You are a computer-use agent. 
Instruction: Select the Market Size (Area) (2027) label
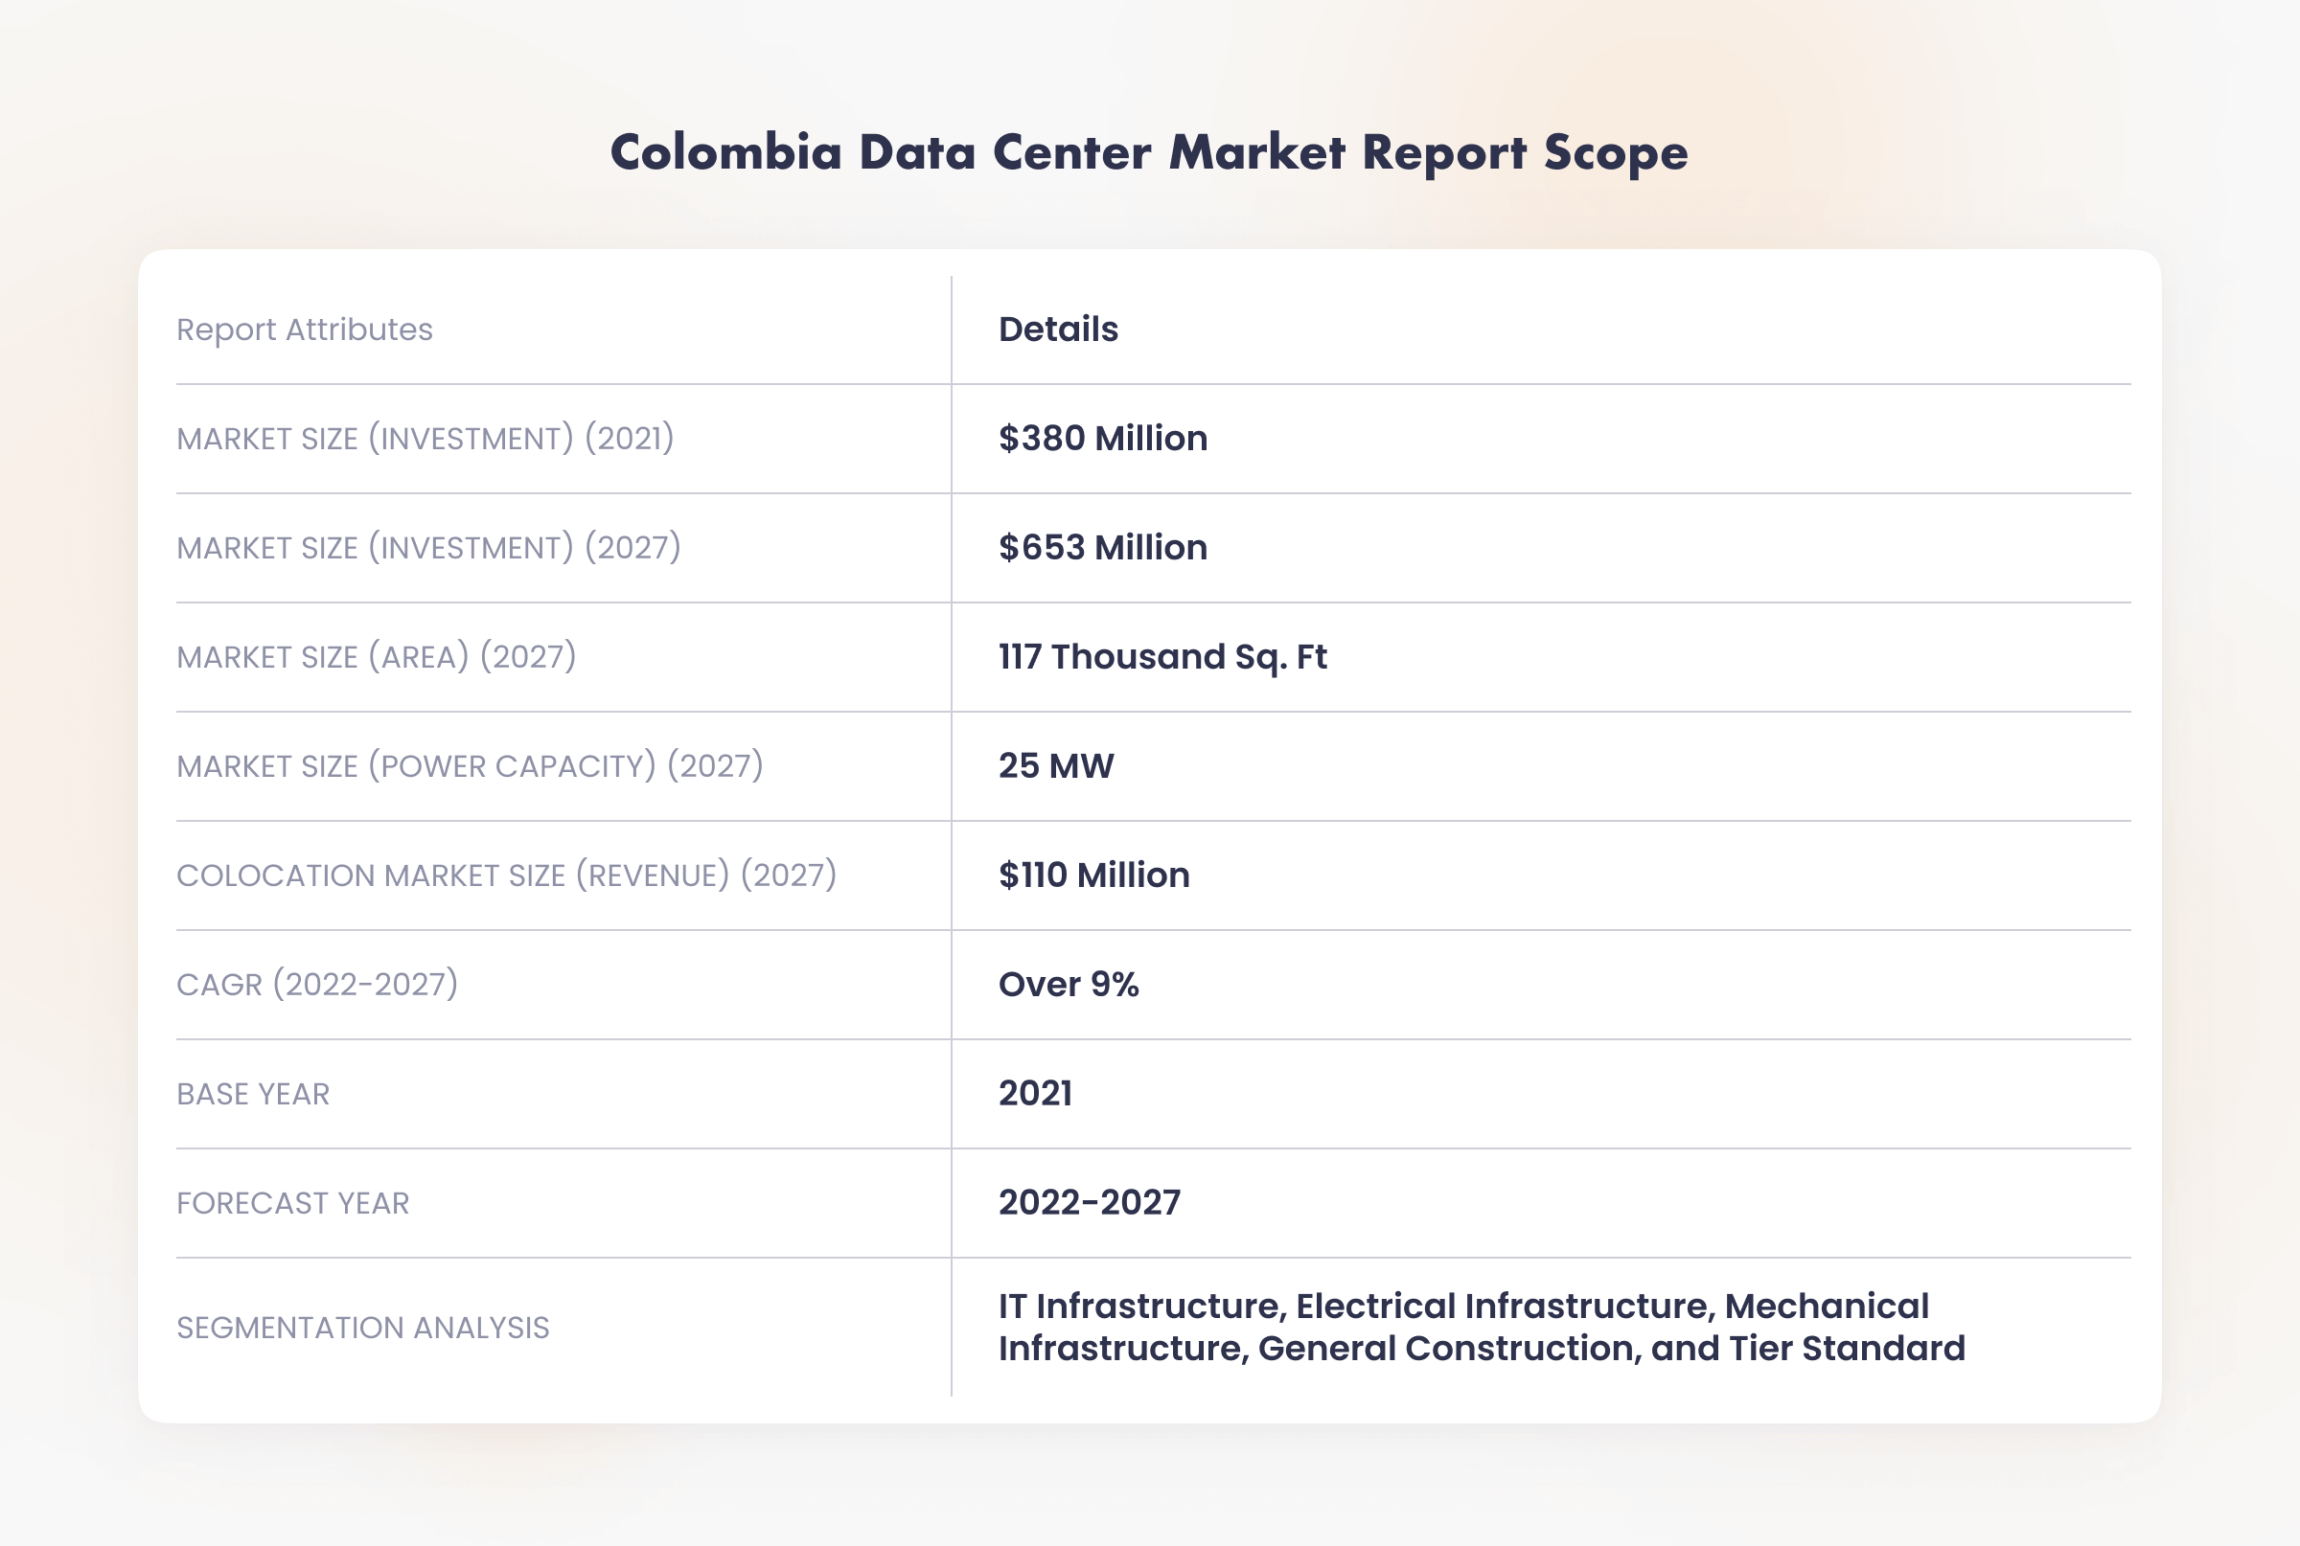tap(376, 658)
